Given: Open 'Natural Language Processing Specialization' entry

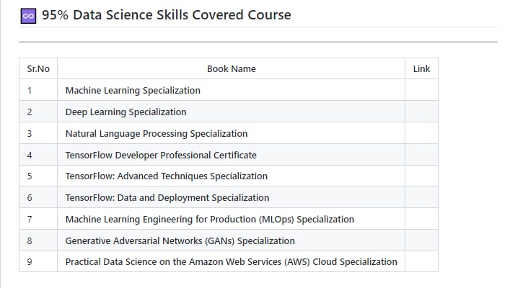Looking at the screenshot, I should click(156, 133).
